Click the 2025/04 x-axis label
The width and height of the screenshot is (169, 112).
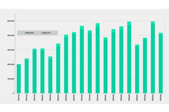coord(161,98)
